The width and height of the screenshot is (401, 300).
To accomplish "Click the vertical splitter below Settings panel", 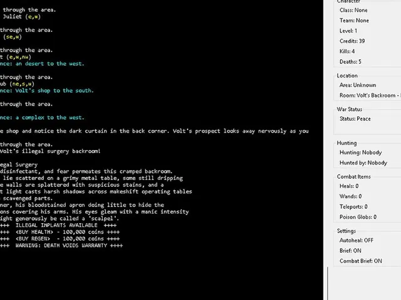I will click(x=328, y=283).
